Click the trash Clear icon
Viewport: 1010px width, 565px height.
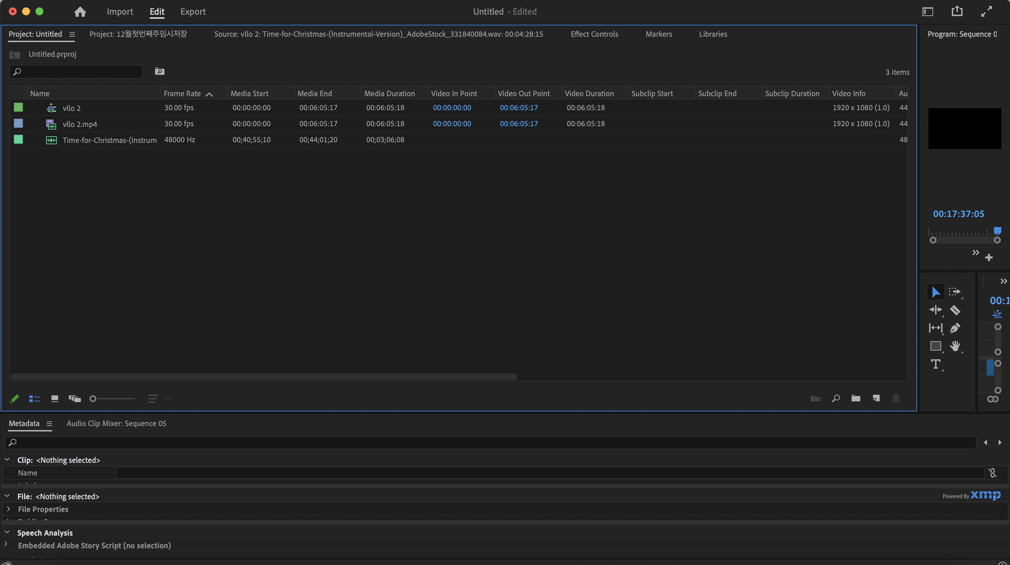pyautogui.click(x=896, y=398)
